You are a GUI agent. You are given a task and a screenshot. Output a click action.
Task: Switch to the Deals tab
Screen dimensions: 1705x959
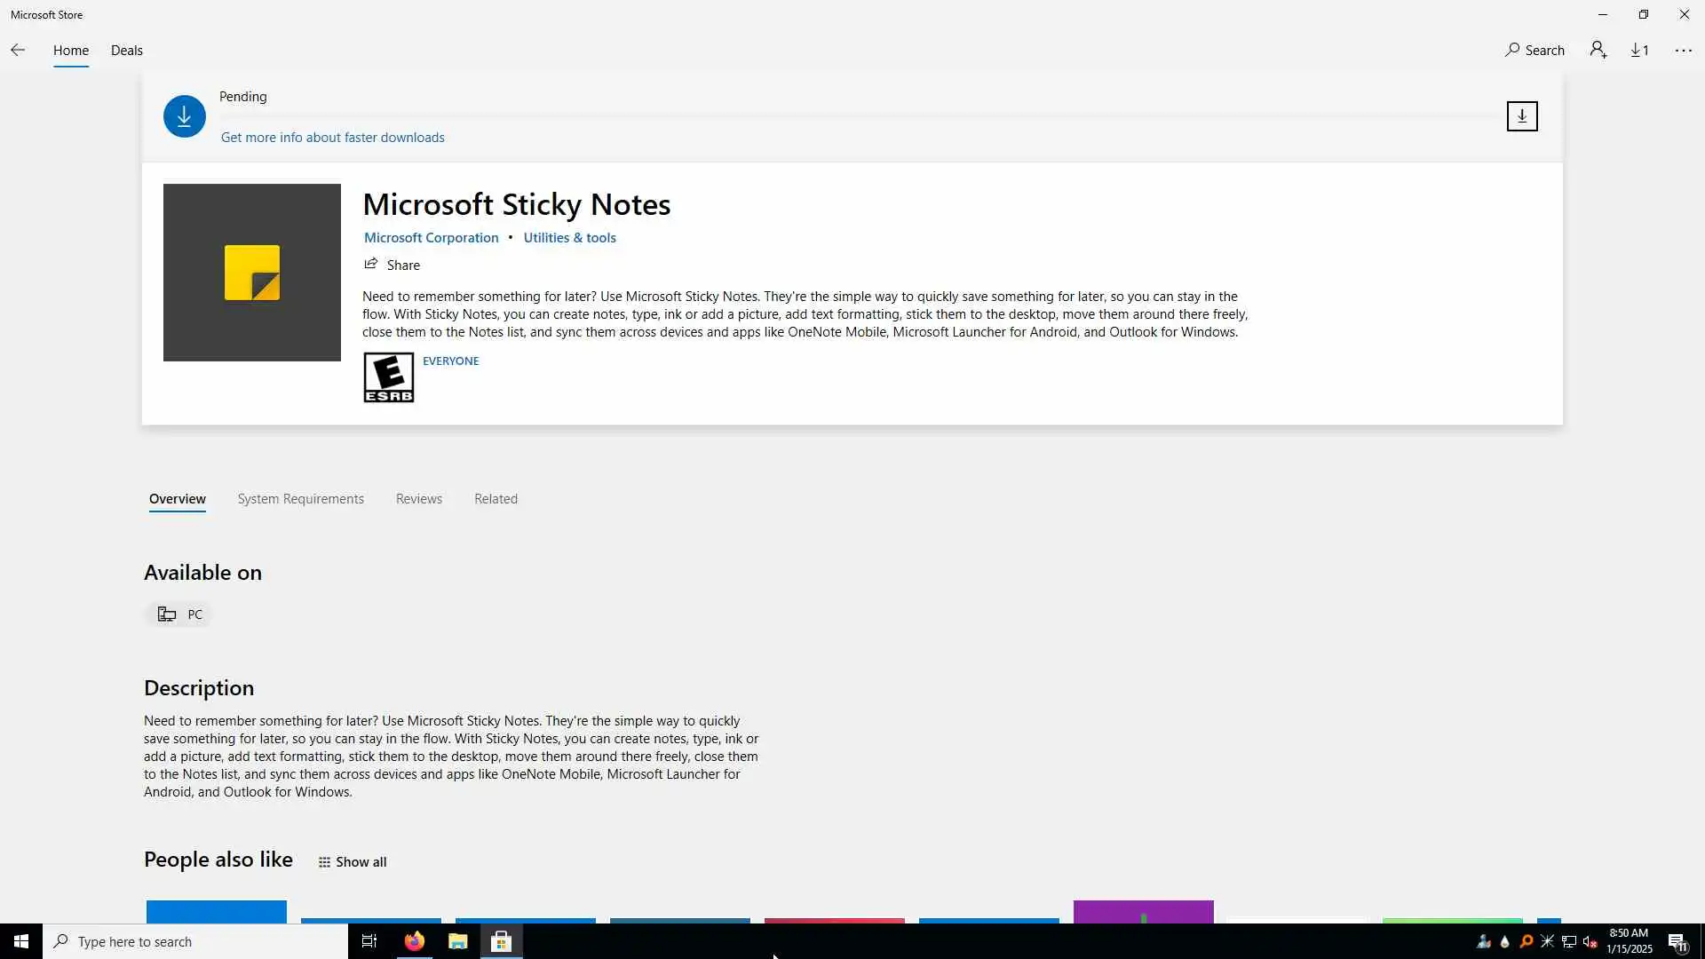pyautogui.click(x=126, y=51)
